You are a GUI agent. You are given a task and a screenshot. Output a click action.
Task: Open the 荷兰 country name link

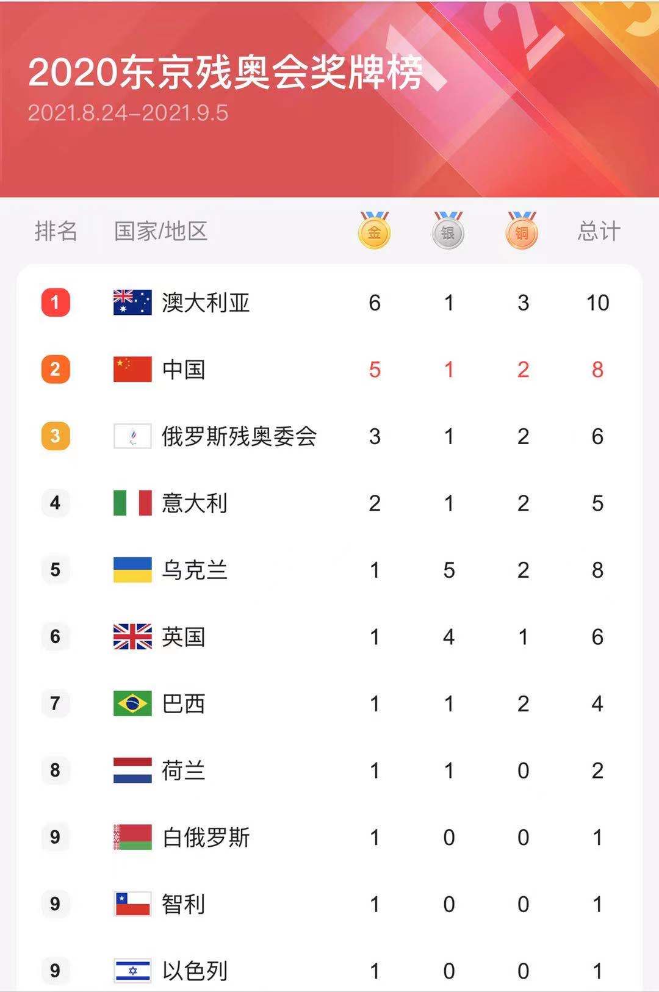(183, 771)
